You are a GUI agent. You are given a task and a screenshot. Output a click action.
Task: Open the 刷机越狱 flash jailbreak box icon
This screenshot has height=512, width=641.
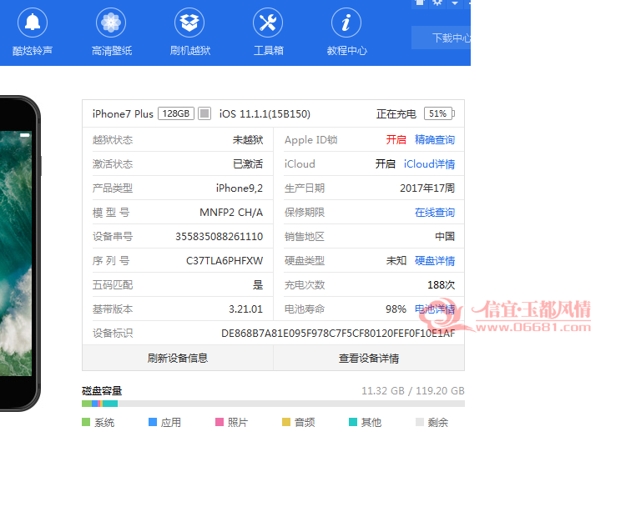[189, 23]
